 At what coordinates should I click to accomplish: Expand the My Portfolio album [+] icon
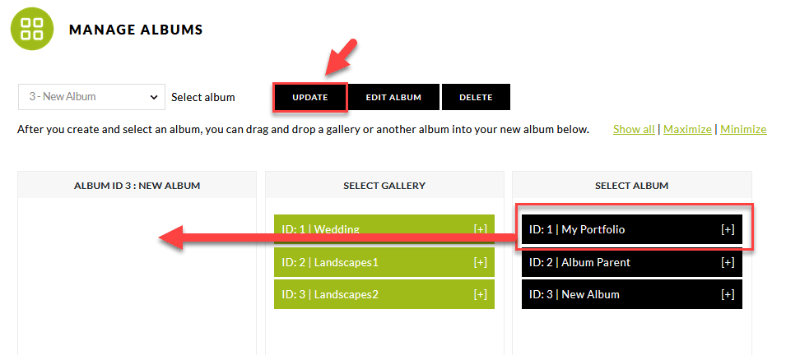728,229
